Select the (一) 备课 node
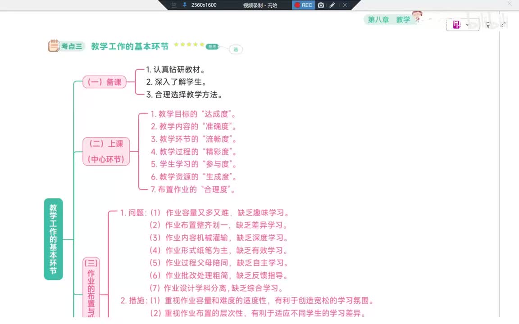519x324 pixels. (105, 82)
